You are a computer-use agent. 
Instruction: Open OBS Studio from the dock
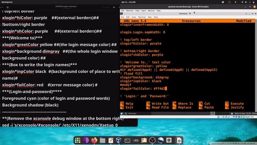[x=152, y=141]
